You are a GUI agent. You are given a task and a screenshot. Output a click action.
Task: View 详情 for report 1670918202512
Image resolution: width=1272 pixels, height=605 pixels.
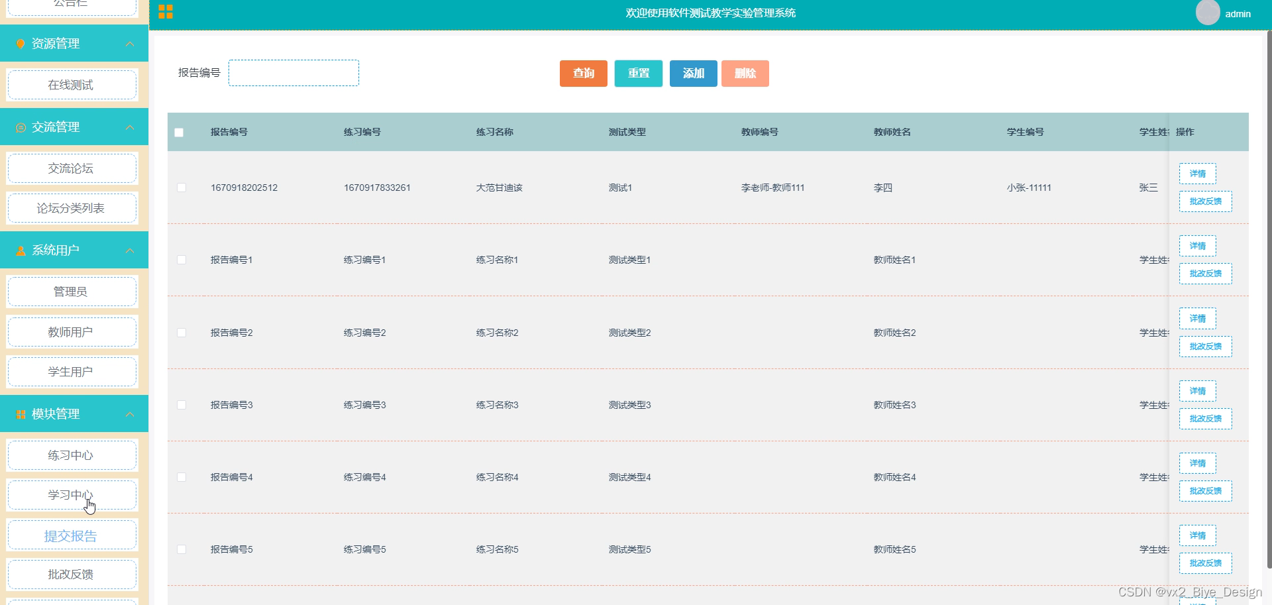1198,174
